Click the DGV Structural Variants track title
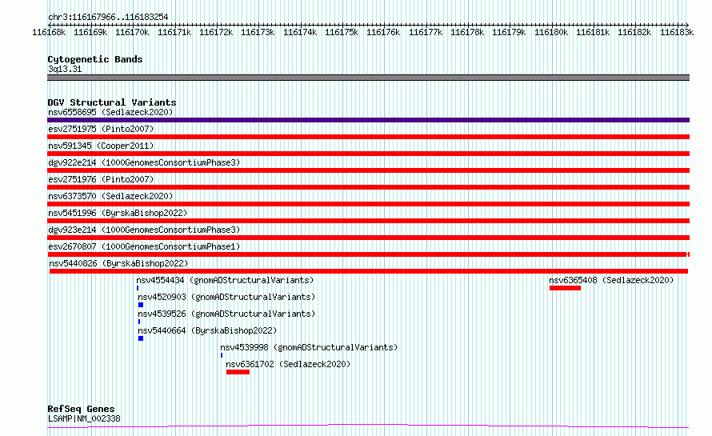Viewport: 712px width, 436px height. [x=112, y=102]
